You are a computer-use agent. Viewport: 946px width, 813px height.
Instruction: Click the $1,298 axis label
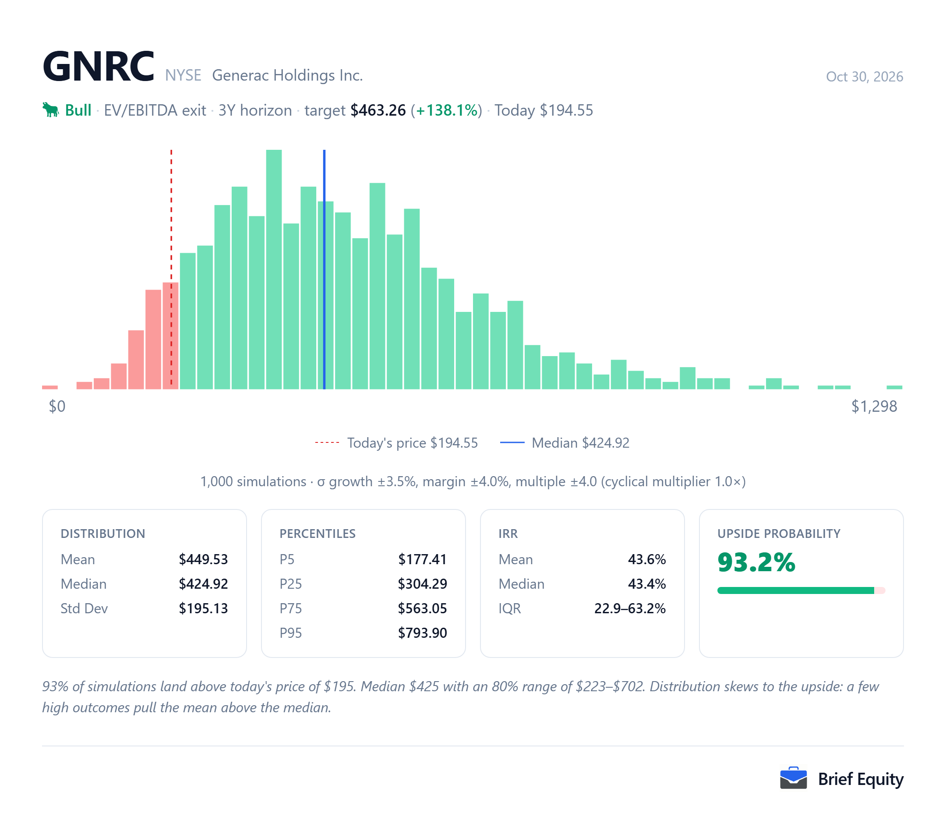coord(874,406)
